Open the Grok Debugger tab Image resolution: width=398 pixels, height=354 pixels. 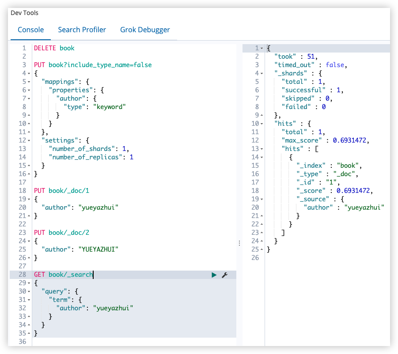[x=145, y=30]
